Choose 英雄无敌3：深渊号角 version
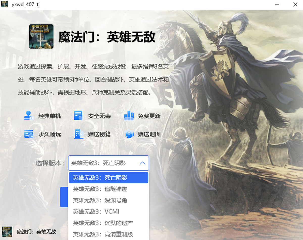Screen dimensions: 303x240 (109, 200)
